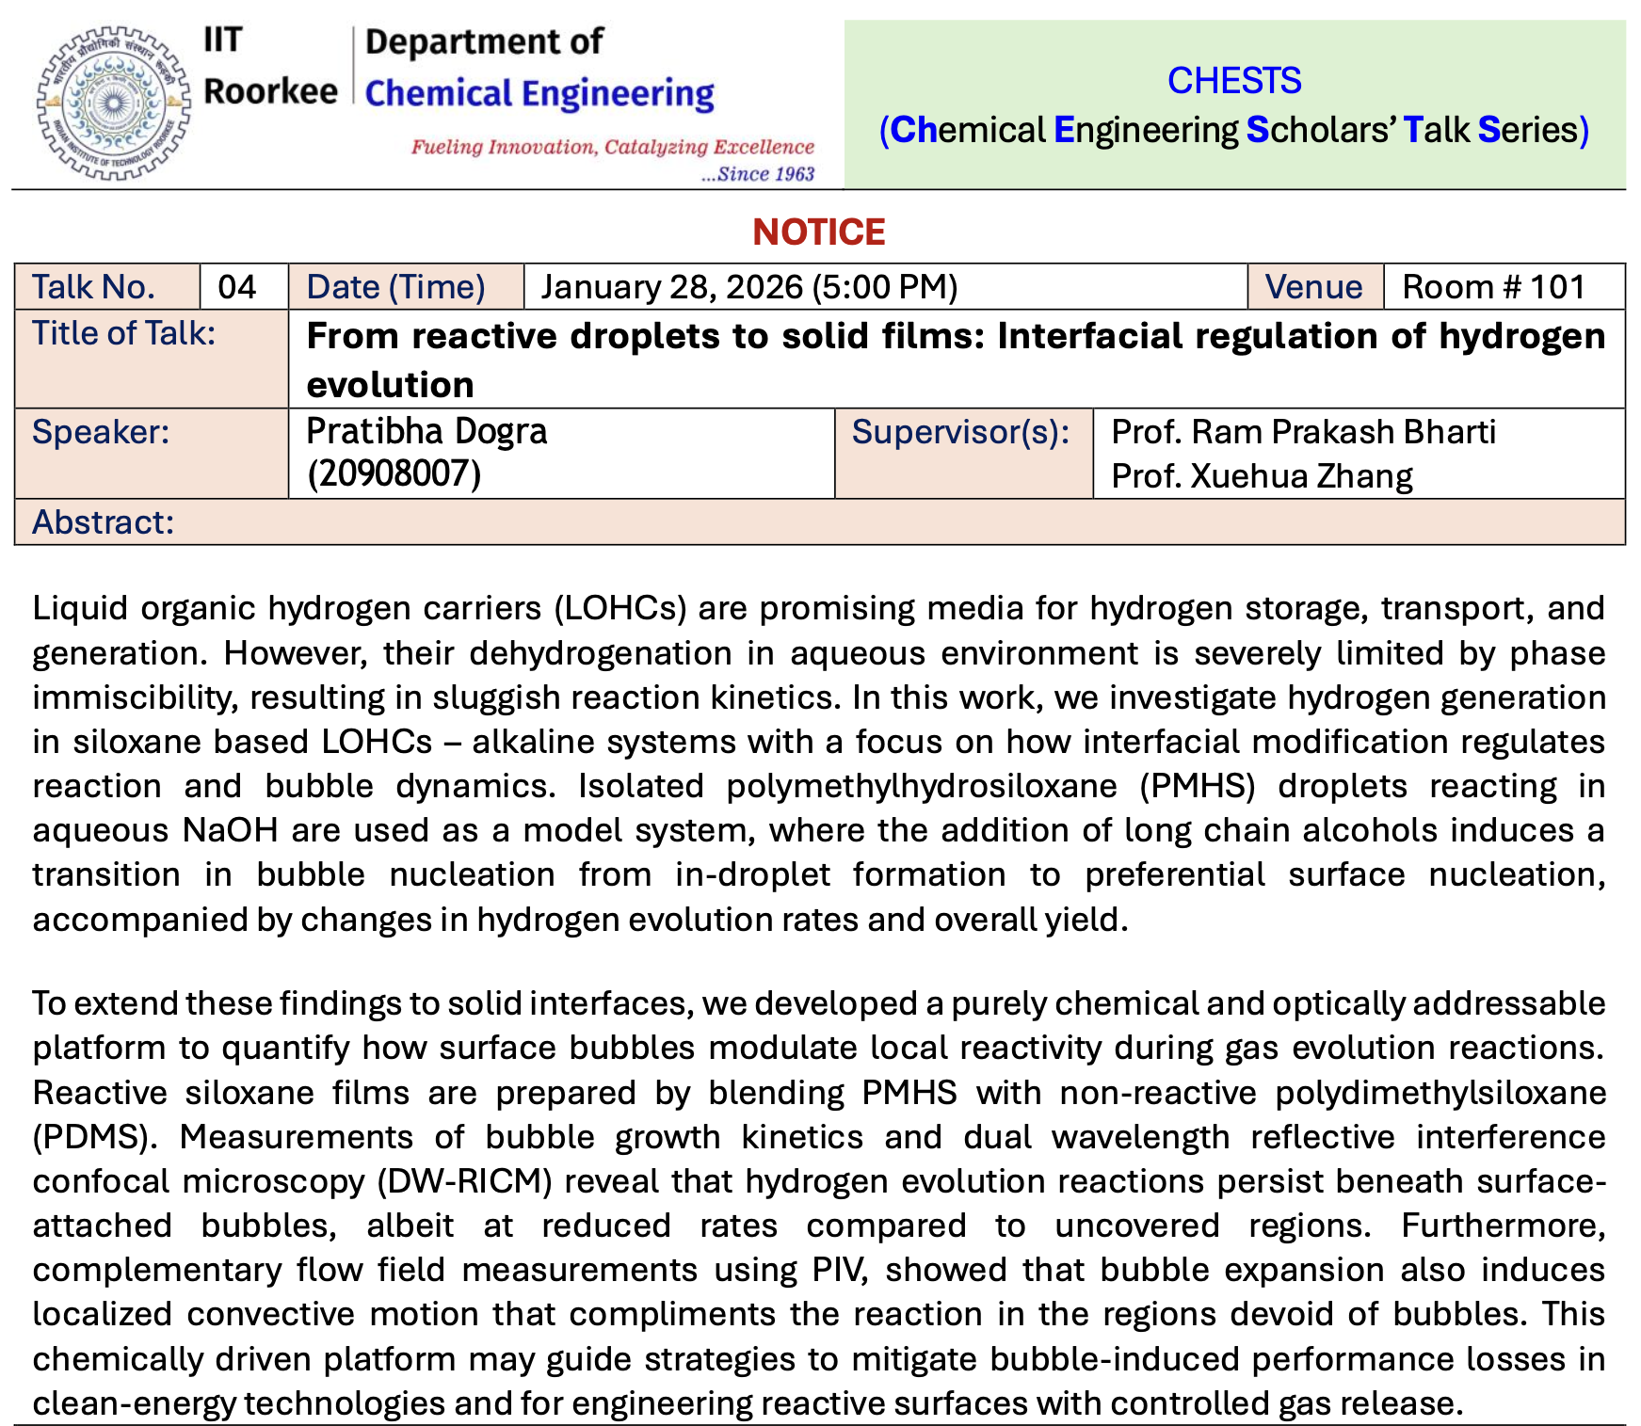1641x1426 pixels.
Task: Click the 'Supervisor(s):' label cell
Action: [960, 432]
